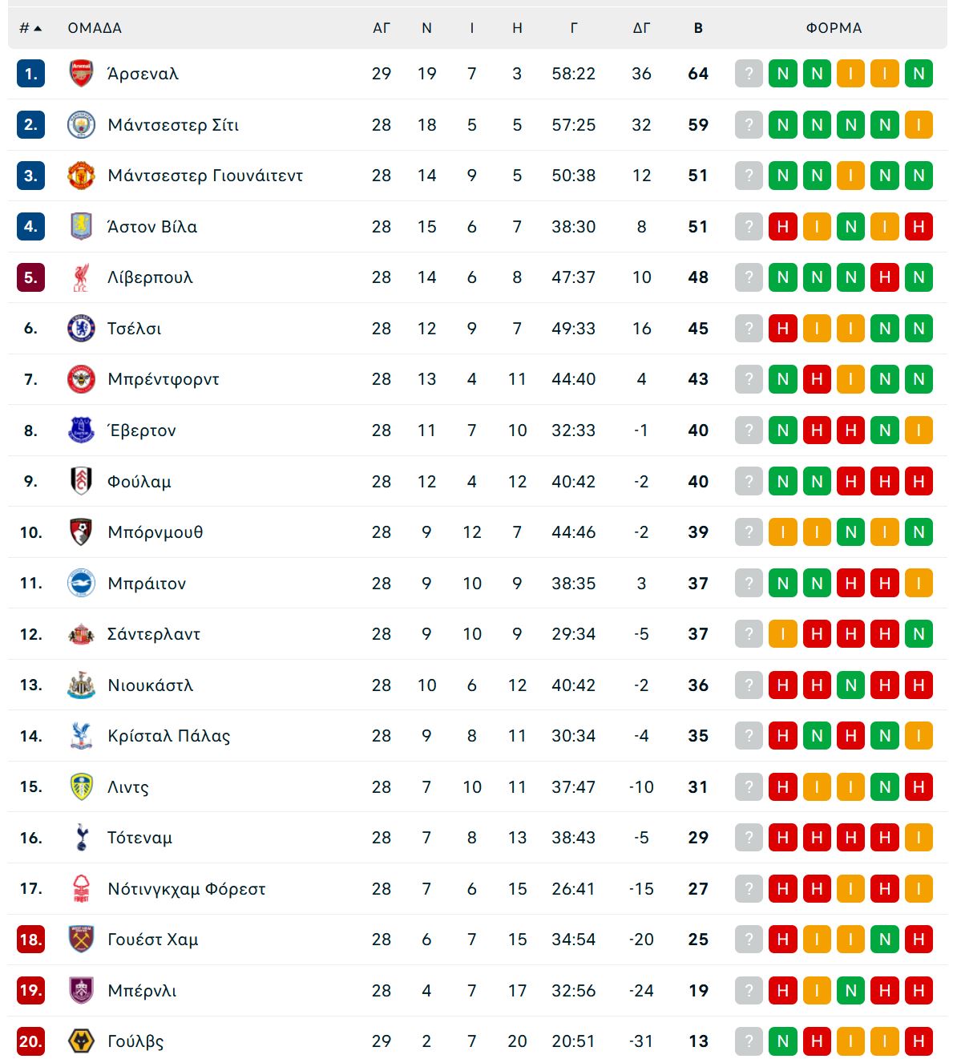Click the ΔΓ goal difference header
The width and height of the screenshot is (953, 1059).
[x=641, y=28]
